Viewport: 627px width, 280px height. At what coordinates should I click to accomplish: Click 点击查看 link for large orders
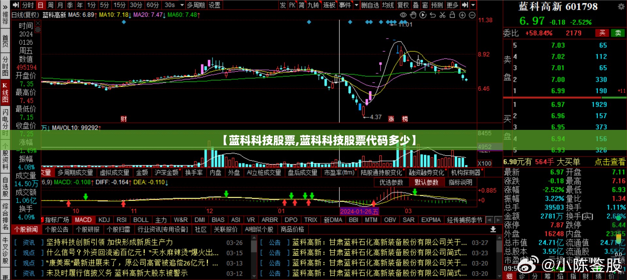pyautogui.click(x=610, y=162)
